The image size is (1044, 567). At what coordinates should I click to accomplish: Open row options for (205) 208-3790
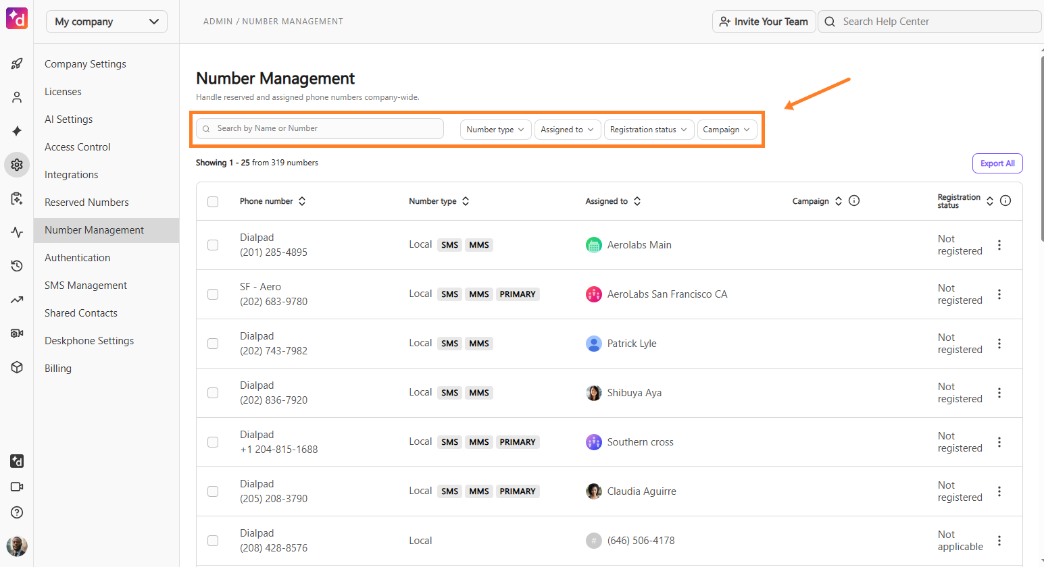[x=999, y=491]
